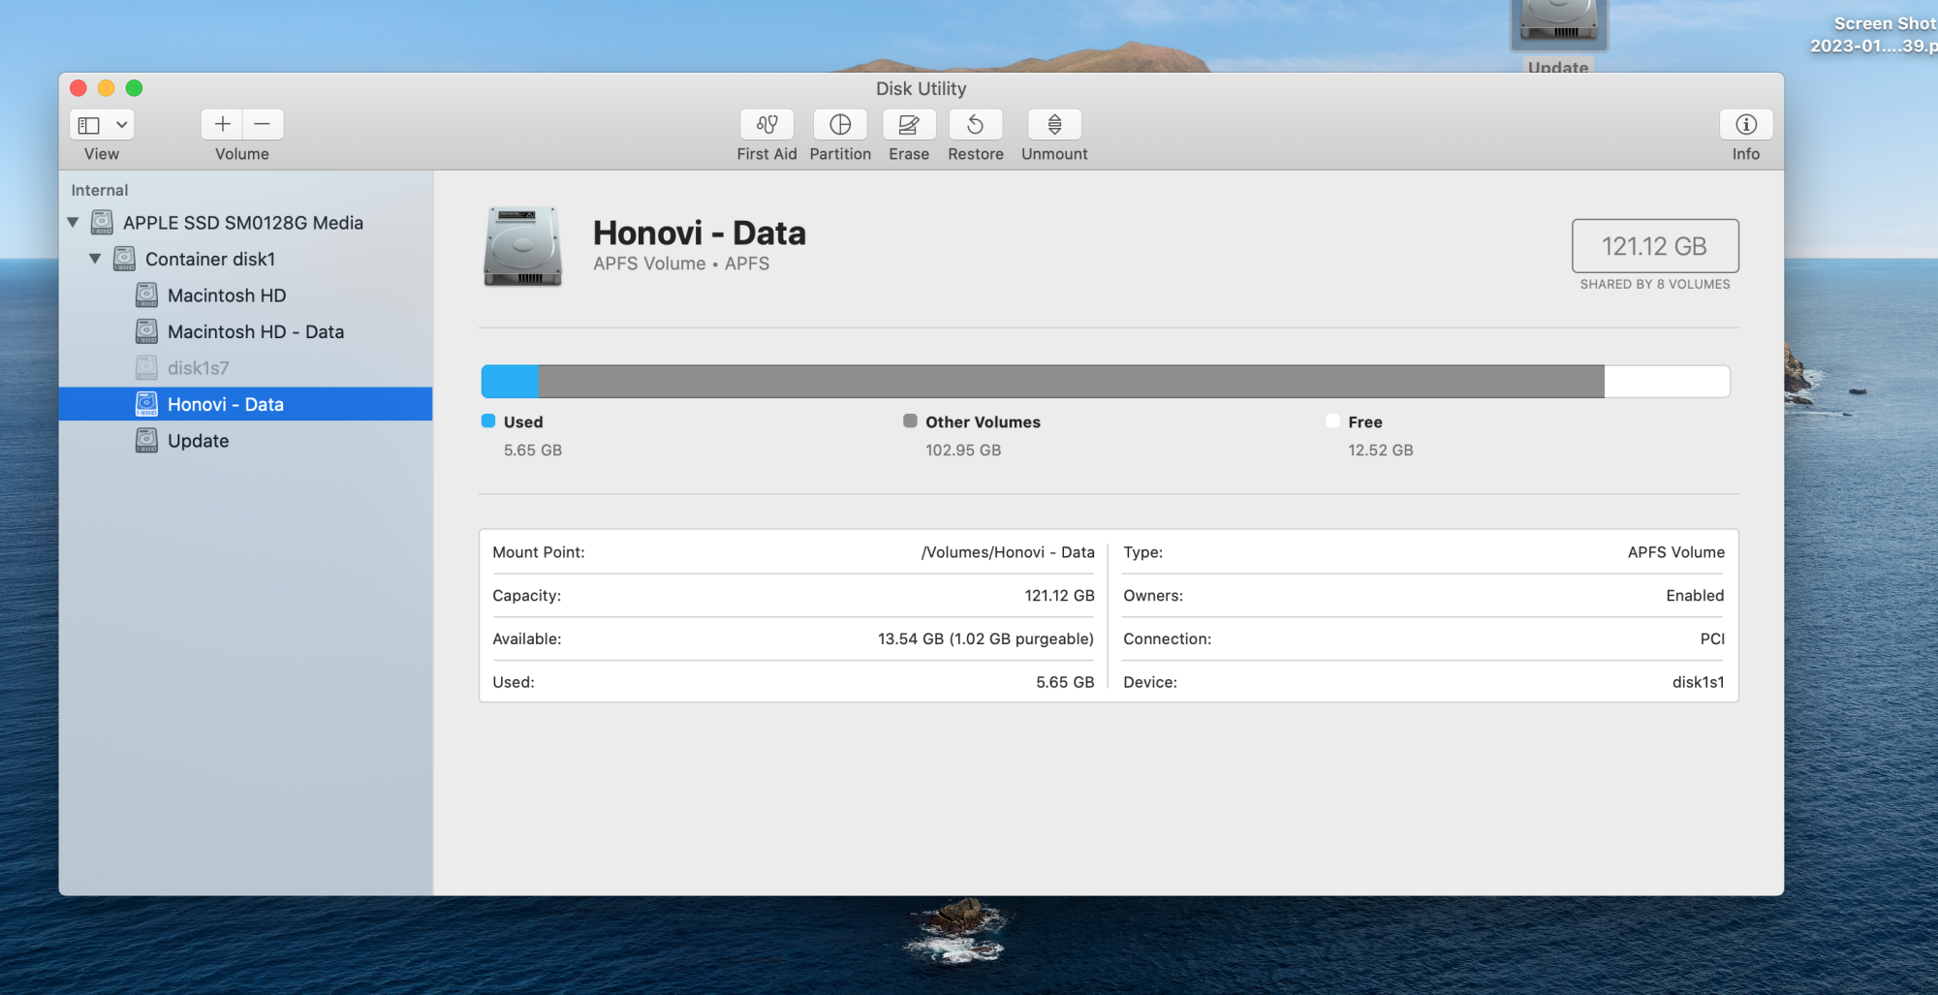Image resolution: width=1938 pixels, height=995 pixels.
Task: Run First Aid on the volume
Action: [x=766, y=124]
